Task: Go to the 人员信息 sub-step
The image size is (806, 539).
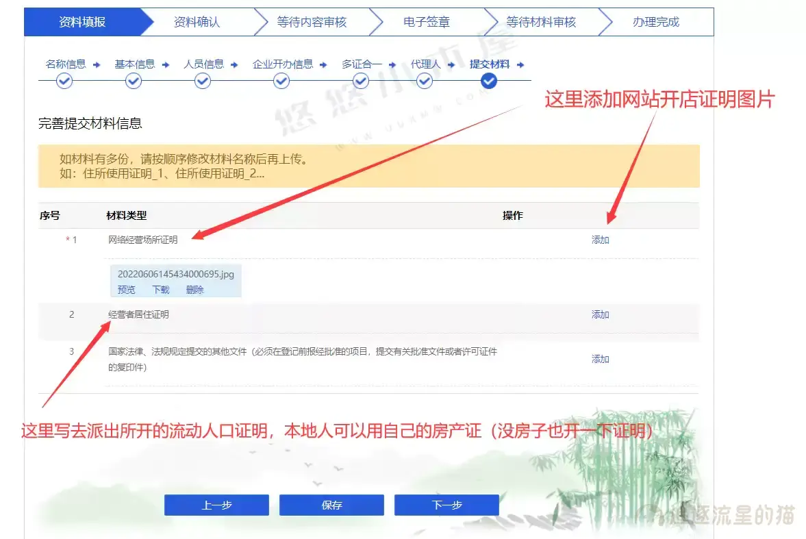Action: point(203,64)
